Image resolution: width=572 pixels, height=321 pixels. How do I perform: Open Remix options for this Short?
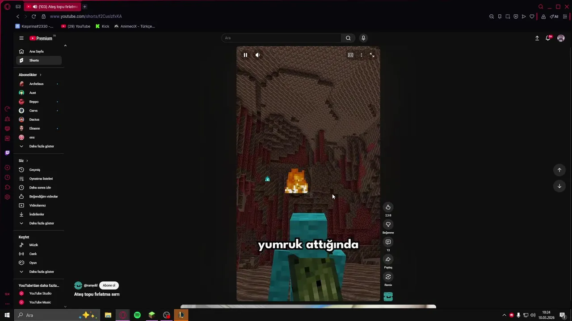(388, 276)
